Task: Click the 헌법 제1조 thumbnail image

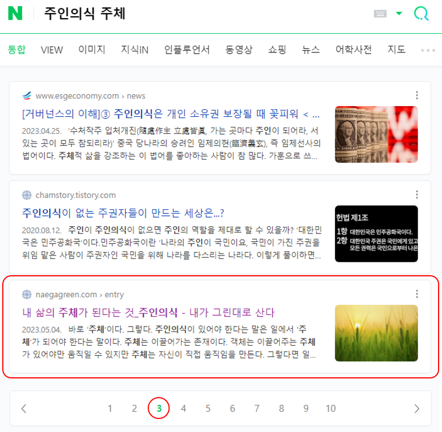Action: (377, 233)
